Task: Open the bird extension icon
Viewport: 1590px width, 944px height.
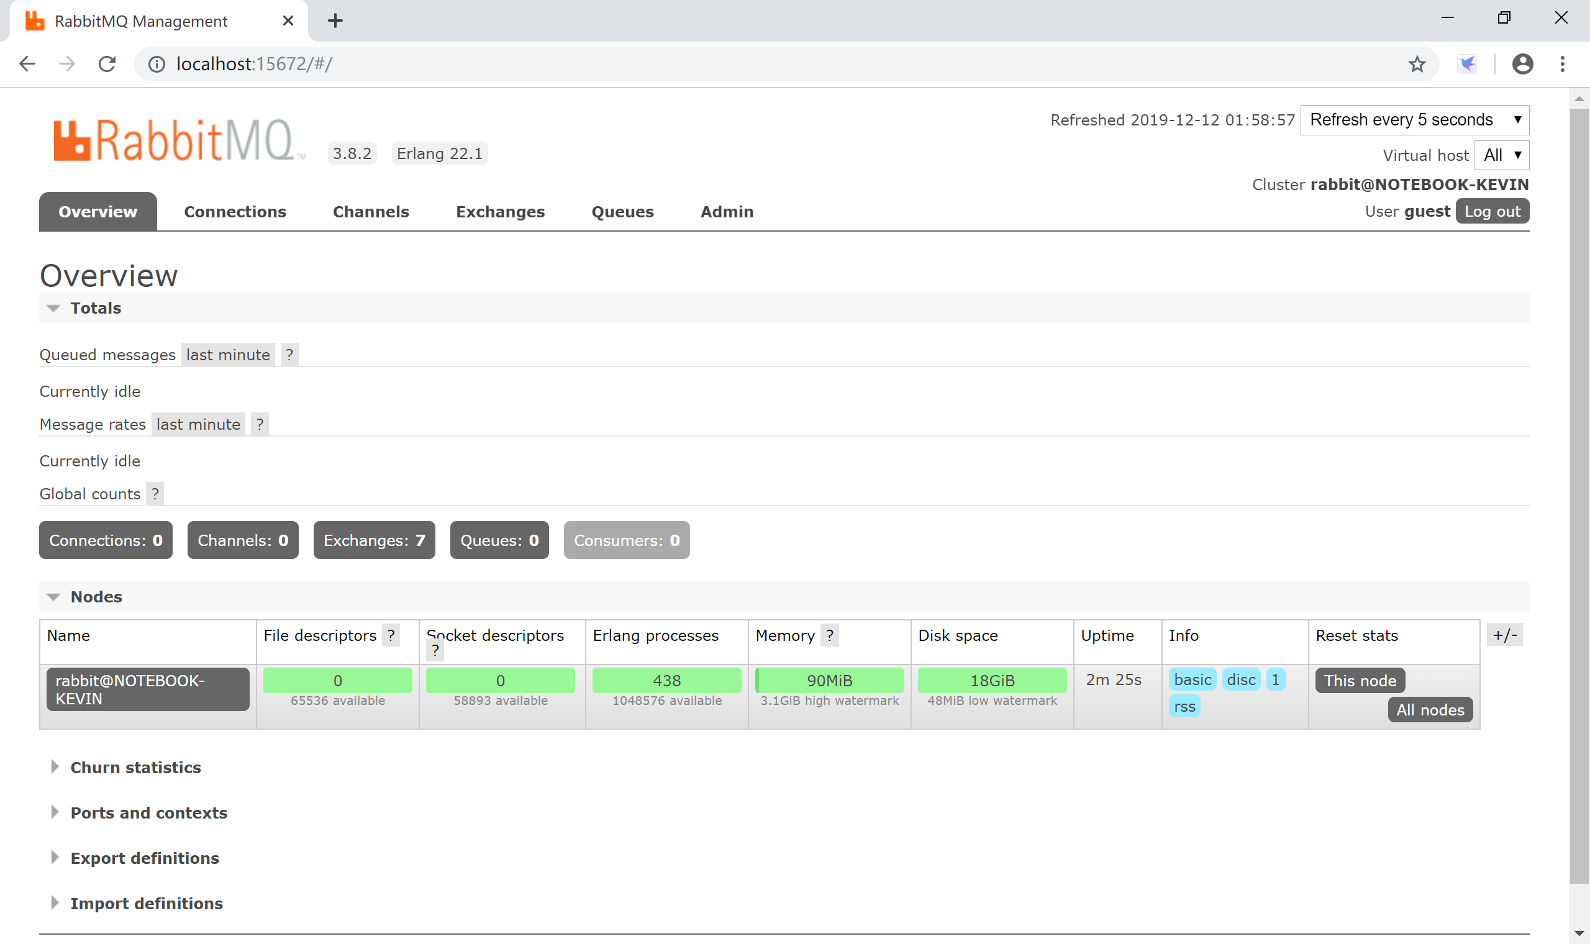Action: pos(1466,63)
